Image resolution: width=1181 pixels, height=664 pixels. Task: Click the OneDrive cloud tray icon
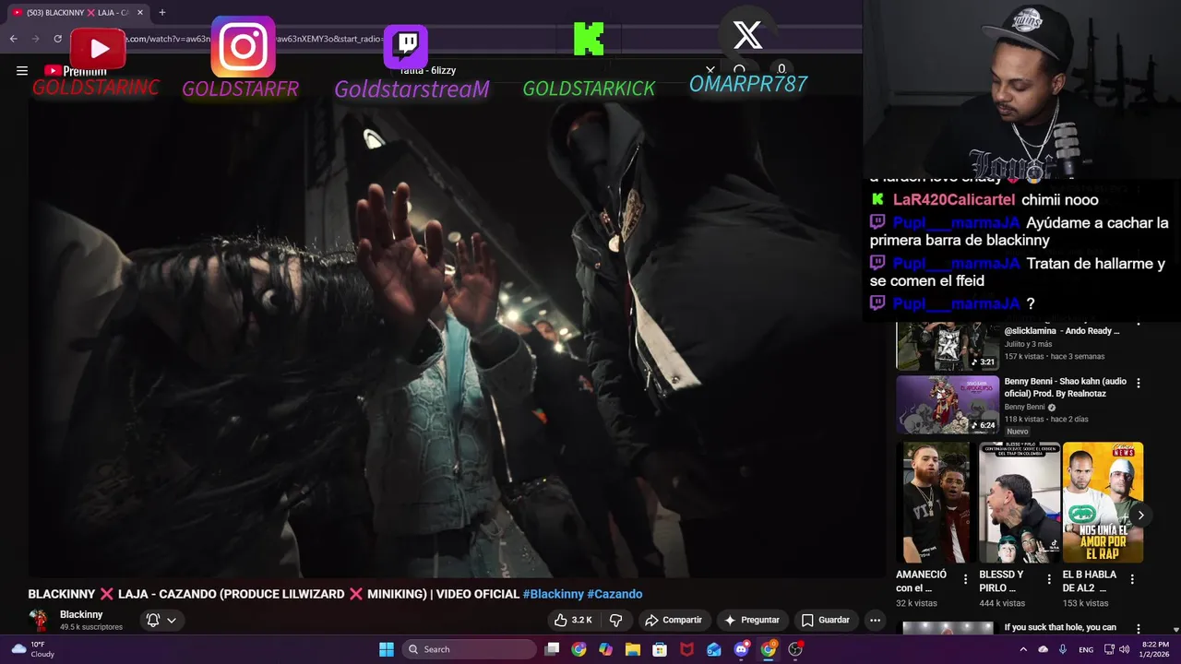(x=1044, y=649)
